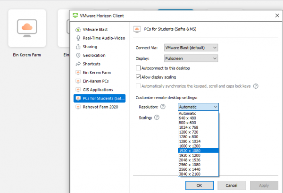
Task: Choose 2048 x 1536 resolution
Action: point(198,160)
